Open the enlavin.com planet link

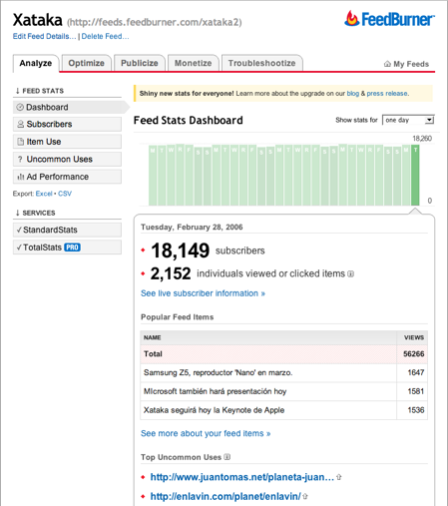225,496
